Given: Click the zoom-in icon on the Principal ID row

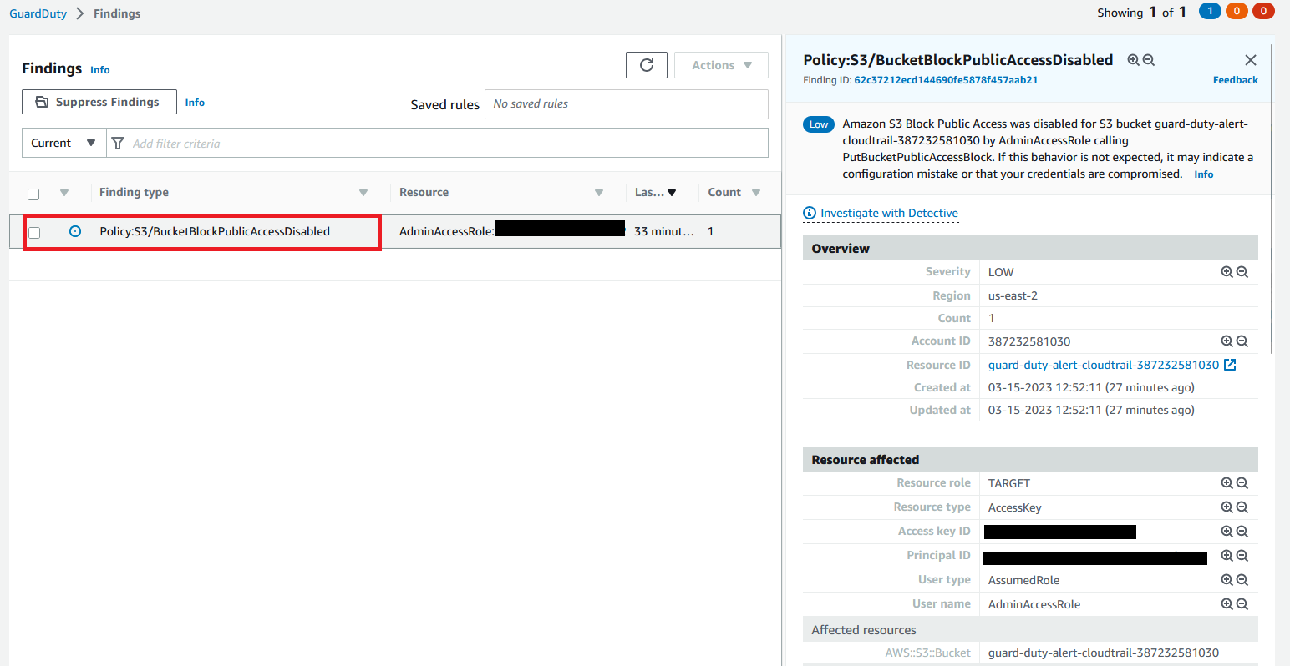Looking at the screenshot, I should pos(1227,556).
